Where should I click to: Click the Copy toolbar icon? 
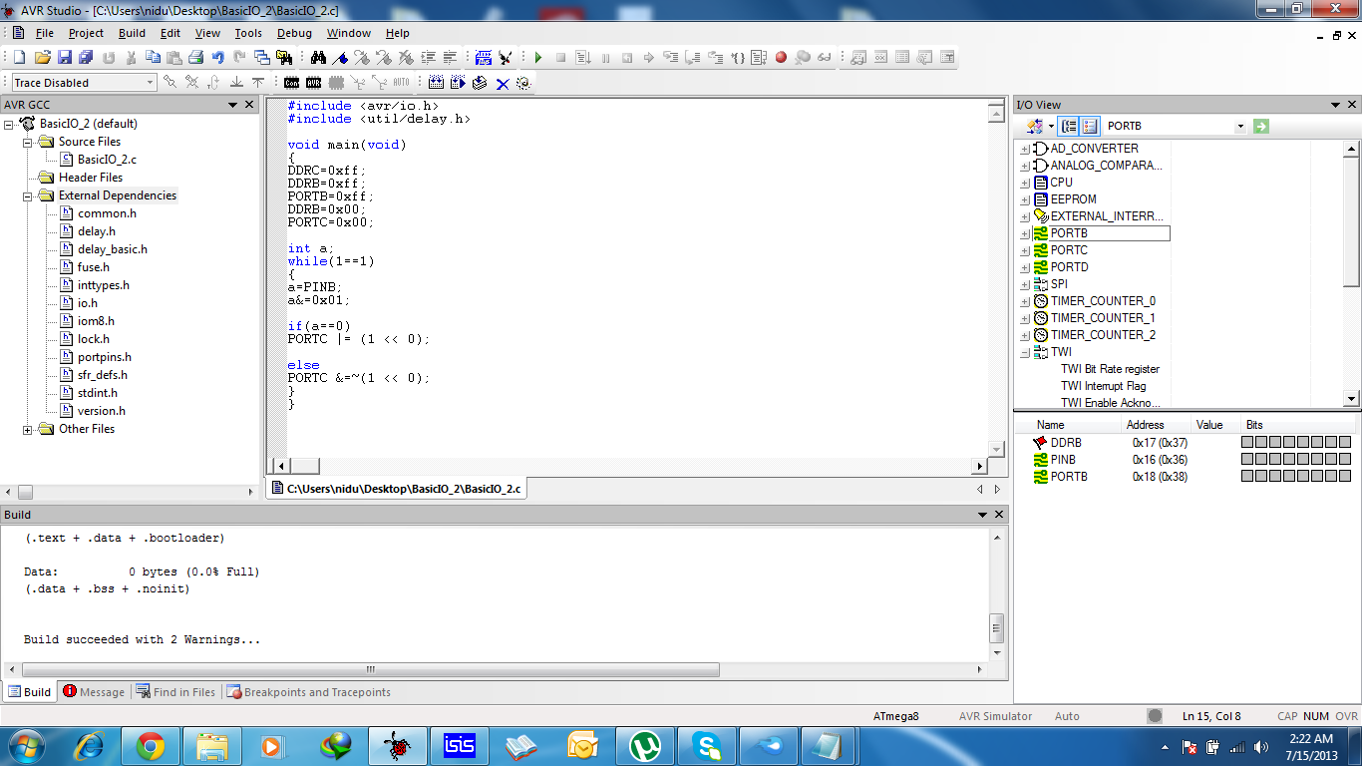point(153,57)
